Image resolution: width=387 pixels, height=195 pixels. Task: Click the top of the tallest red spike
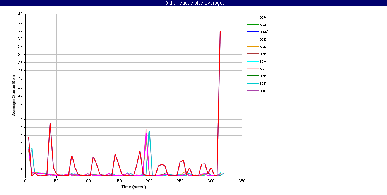(x=220, y=32)
